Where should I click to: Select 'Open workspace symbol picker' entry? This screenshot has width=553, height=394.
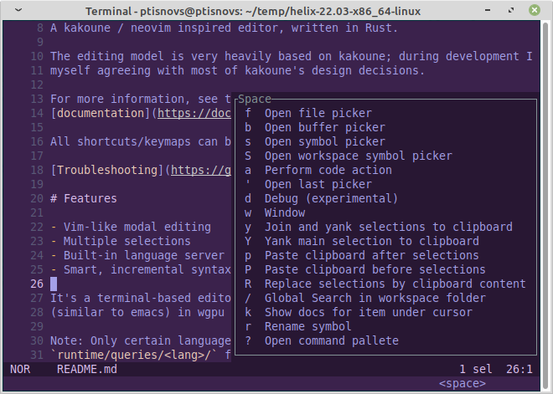pyautogui.click(x=348, y=156)
